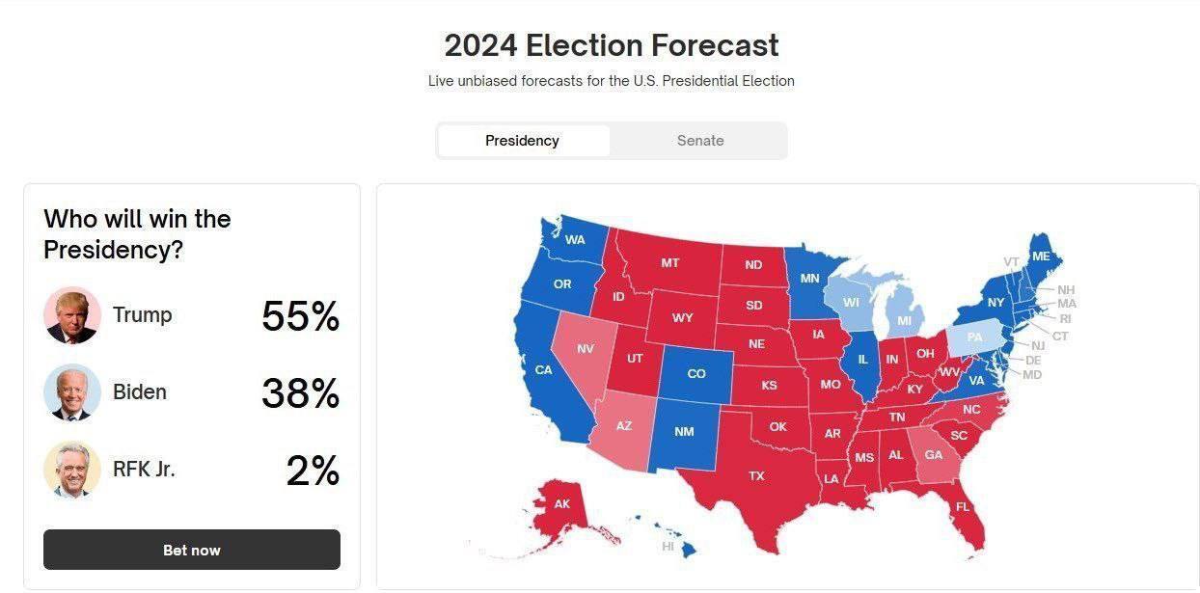This screenshot has height=593, width=1200.
Task: Click the Arizona state region
Action: (x=624, y=426)
